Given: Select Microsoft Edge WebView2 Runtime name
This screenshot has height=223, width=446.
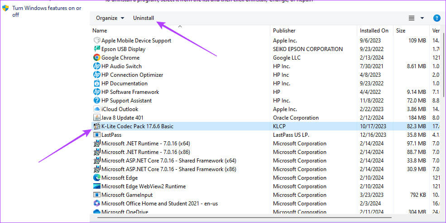Looking at the screenshot, I should [x=144, y=186].
